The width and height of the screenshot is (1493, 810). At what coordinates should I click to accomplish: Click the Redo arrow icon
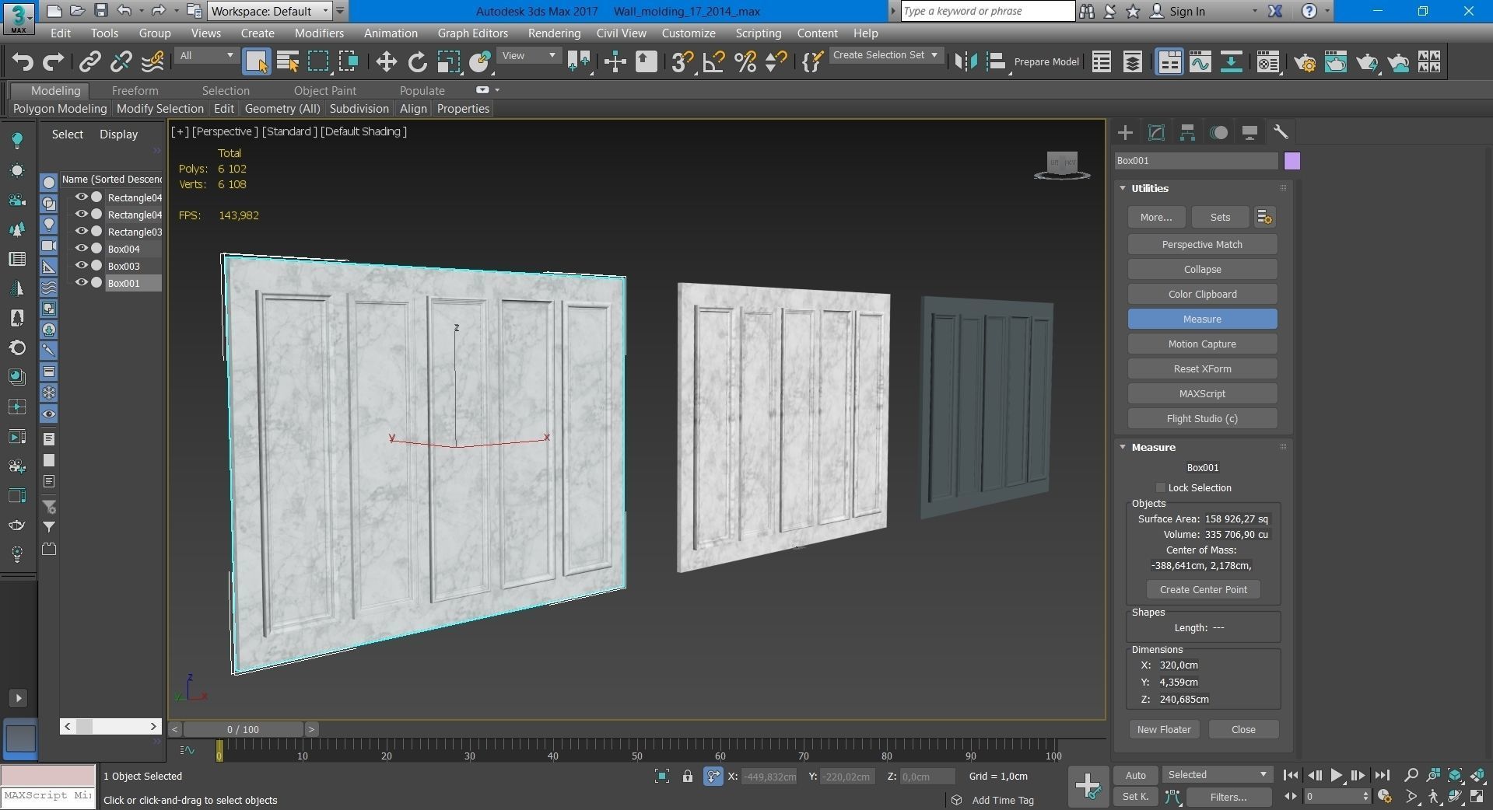click(53, 61)
